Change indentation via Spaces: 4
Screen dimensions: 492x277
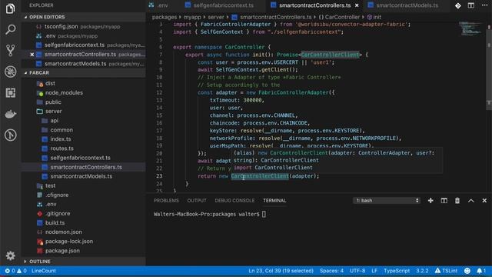[x=331, y=271]
